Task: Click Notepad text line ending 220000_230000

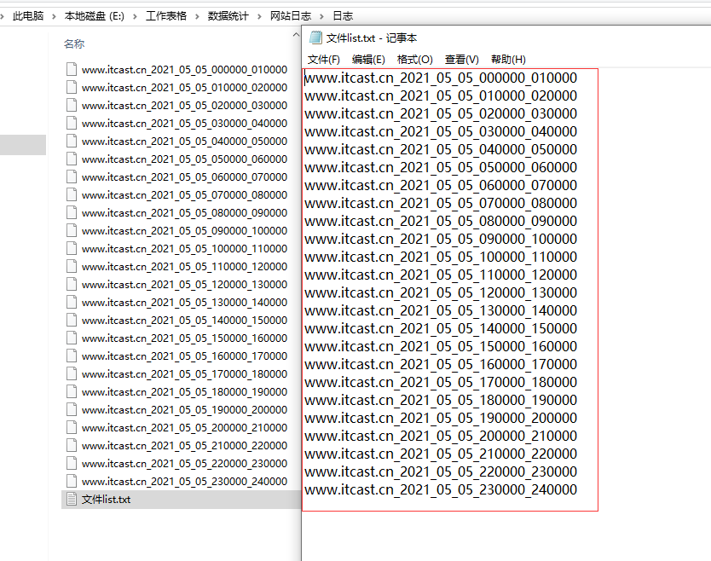Action: tap(441, 472)
